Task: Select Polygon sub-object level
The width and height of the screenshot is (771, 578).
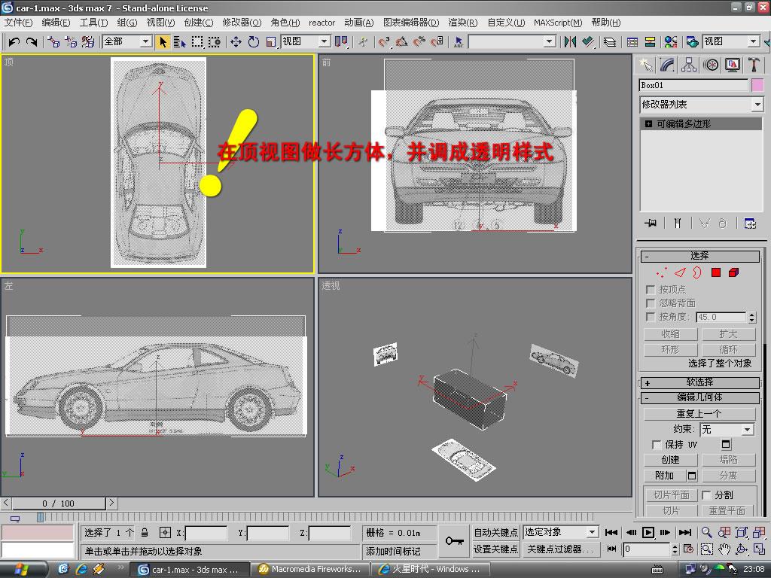Action: tap(716, 272)
